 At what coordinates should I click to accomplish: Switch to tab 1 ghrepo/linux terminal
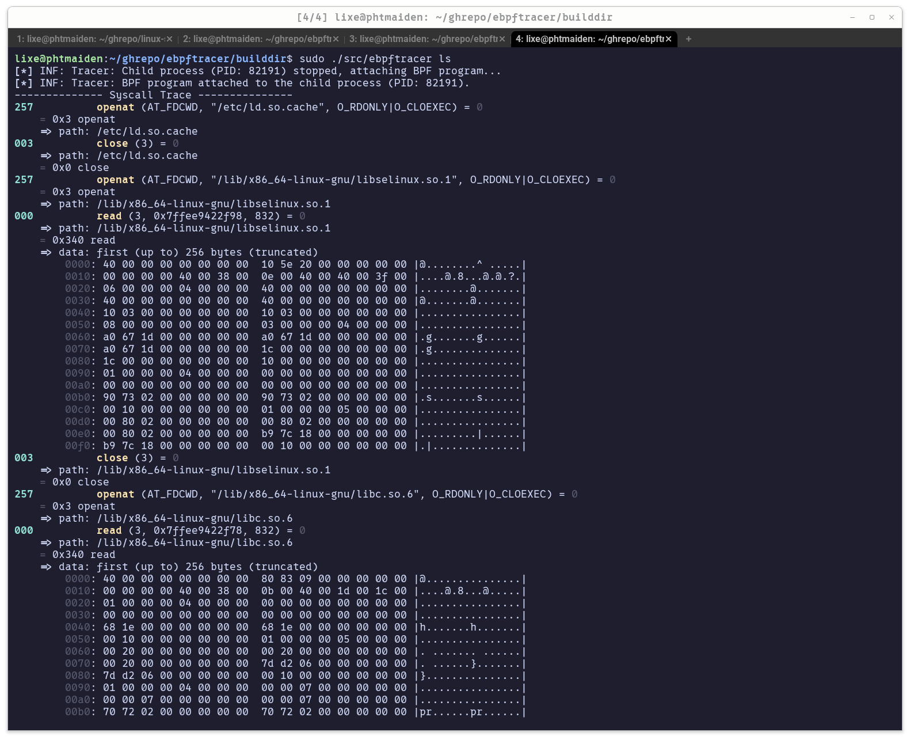[89, 39]
